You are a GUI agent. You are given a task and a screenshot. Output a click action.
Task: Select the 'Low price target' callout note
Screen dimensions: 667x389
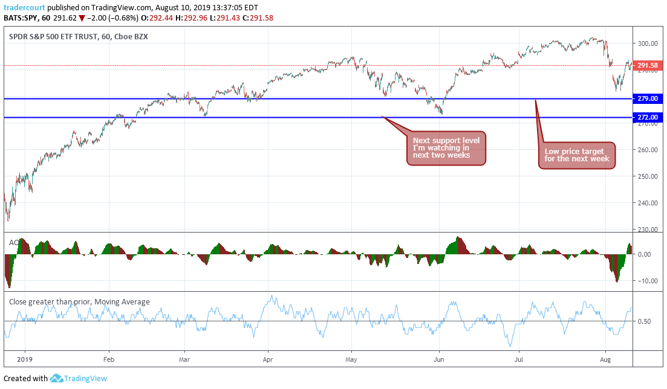(x=577, y=155)
